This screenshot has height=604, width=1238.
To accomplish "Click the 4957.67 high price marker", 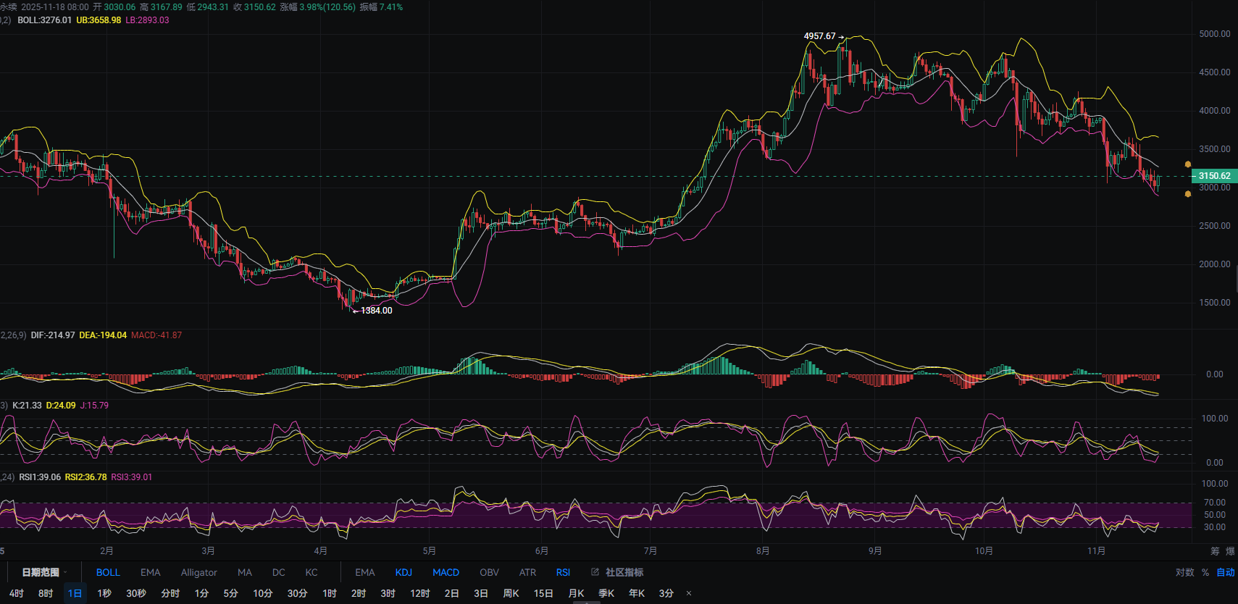I will (819, 36).
